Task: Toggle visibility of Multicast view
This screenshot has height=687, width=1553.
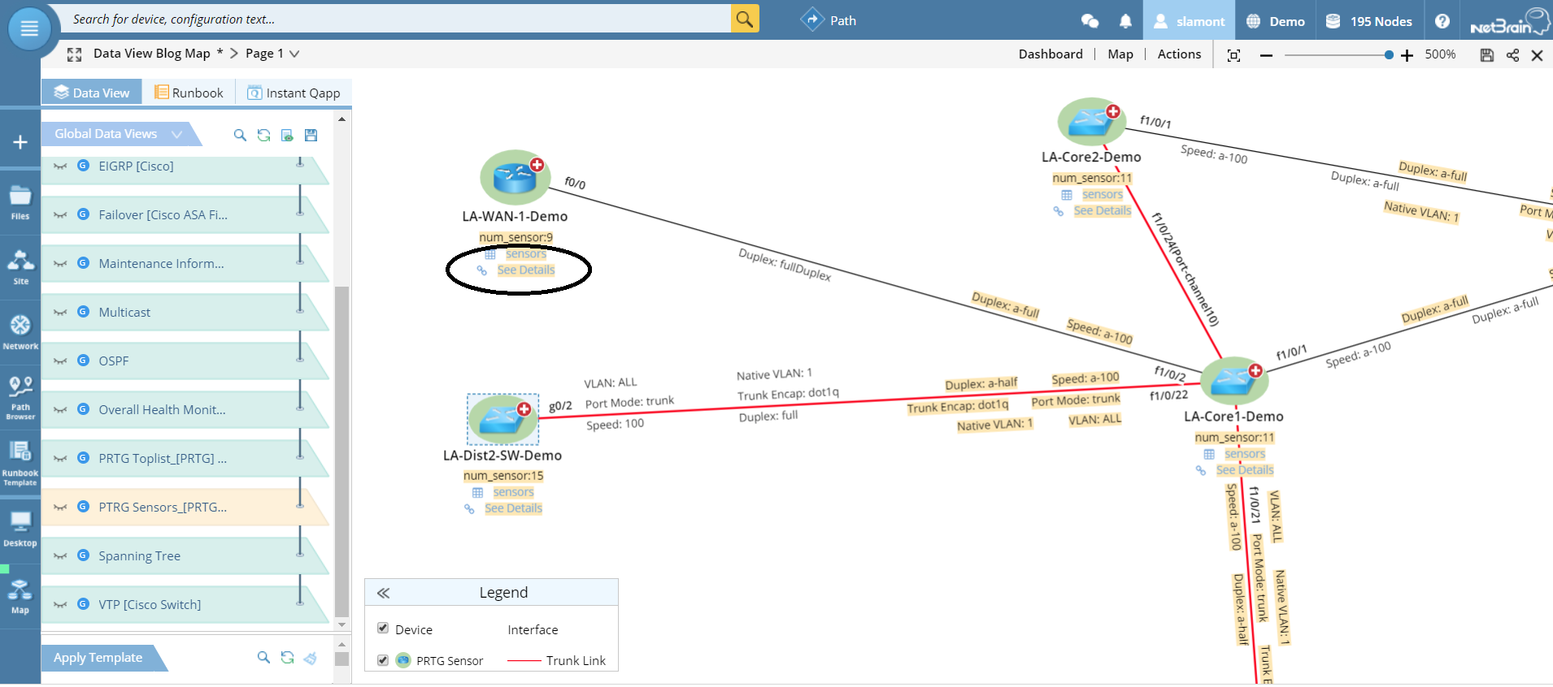Action: pyautogui.click(x=60, y=313)
